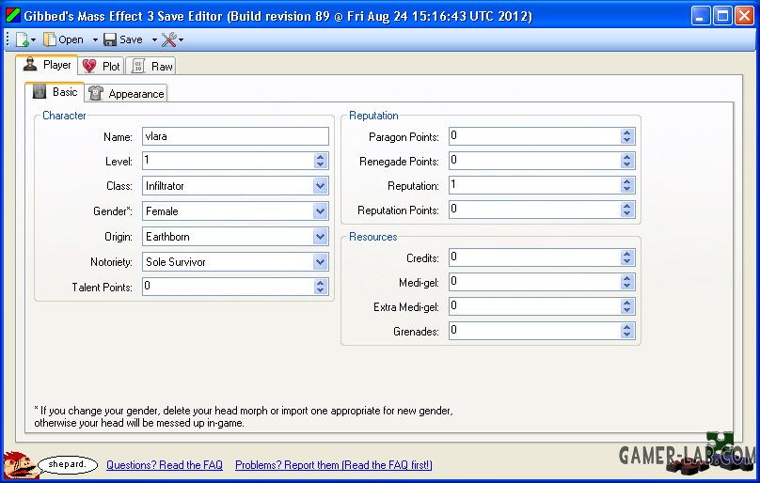Increase Level with the up arrow

click(x=320, y=157)
